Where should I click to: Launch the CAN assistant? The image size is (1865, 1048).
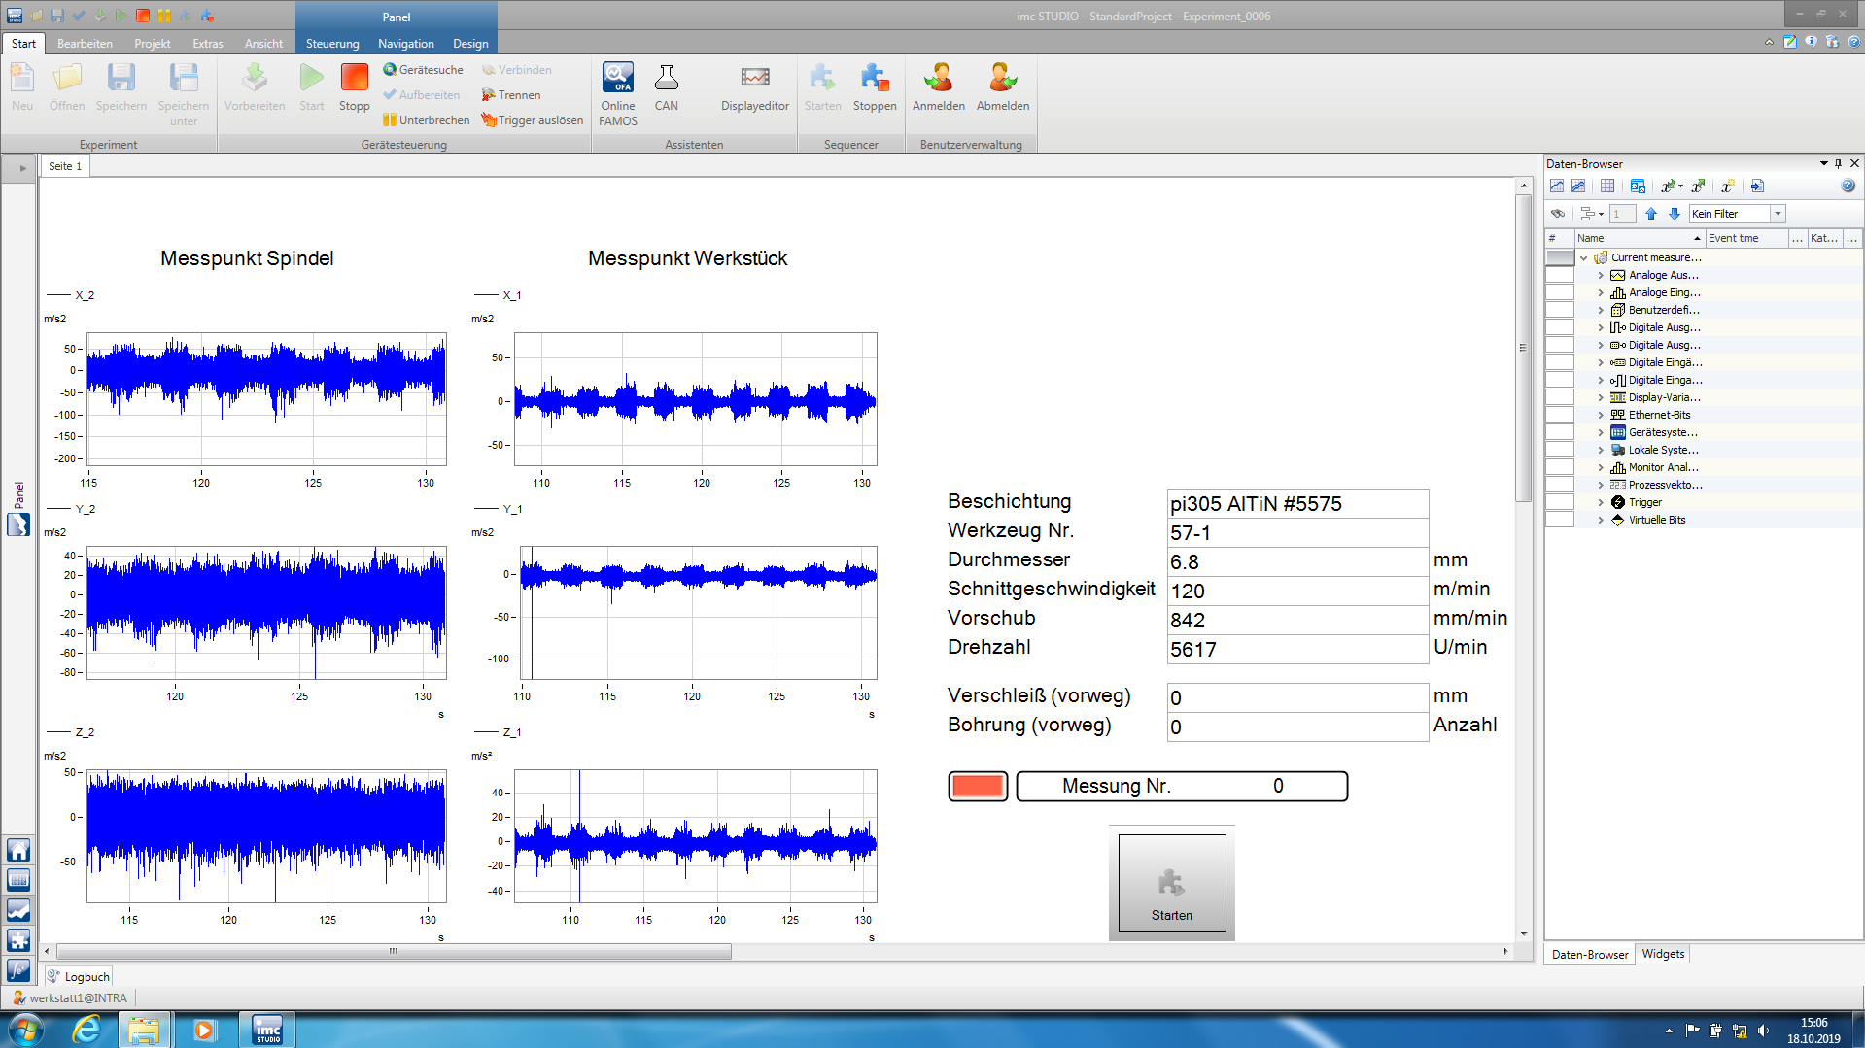pos(666,79)
